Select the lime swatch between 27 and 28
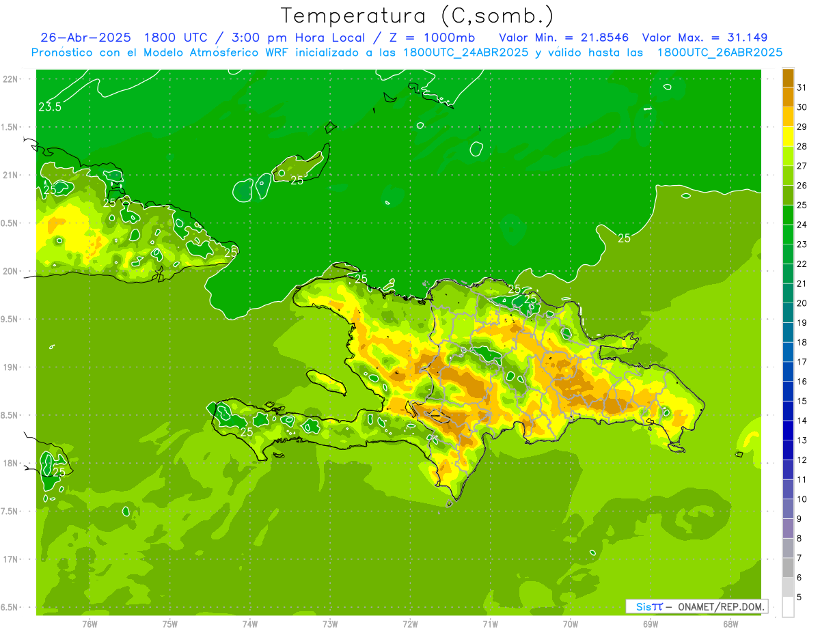This screenshot has height=633, width=820. point(788,156)
